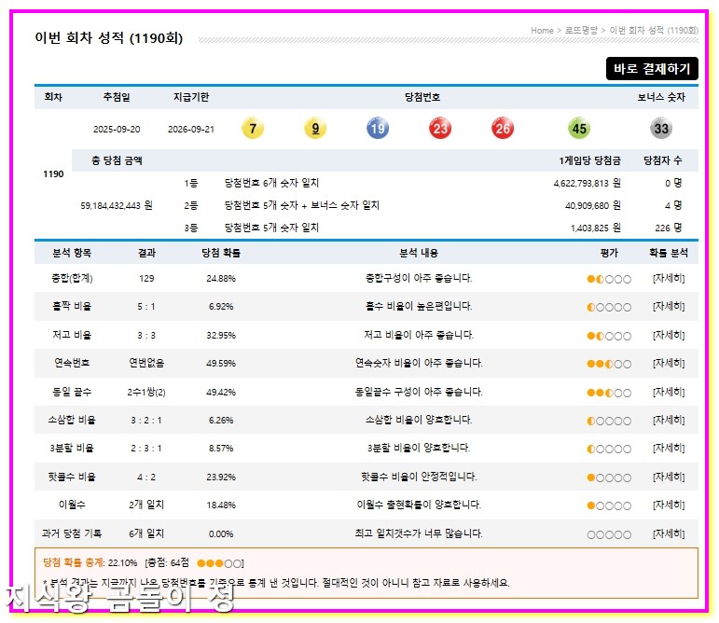Click the 3 : 2 : 1 소삼합 result
The image size is (719, 623).
point(146,421)
